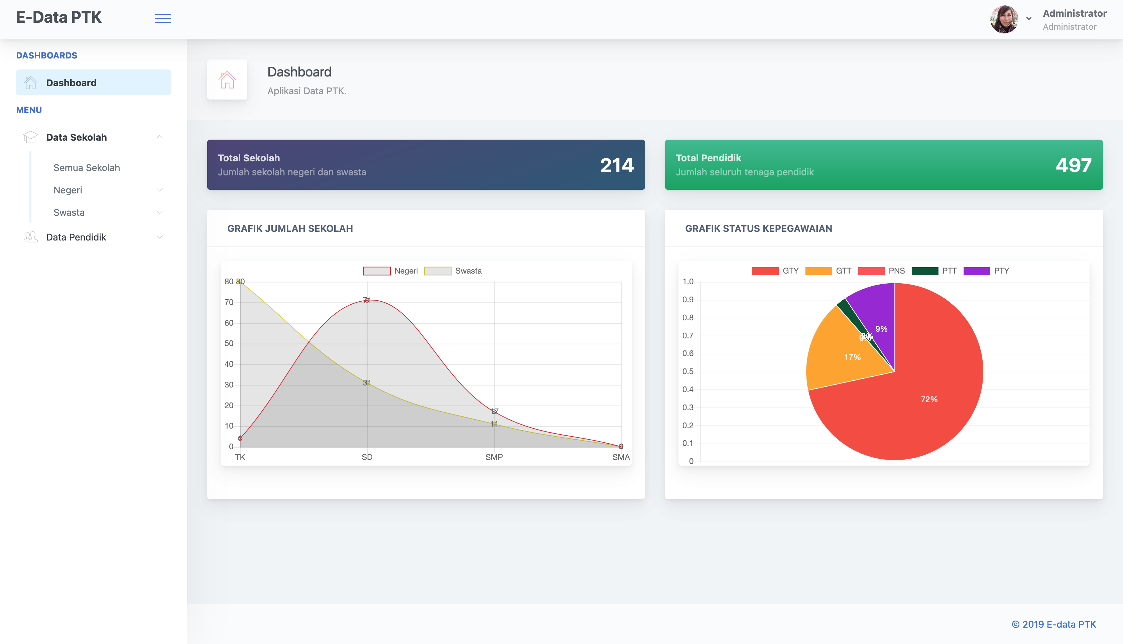
Task: Click the SMA x-axis label
Action: 621,457
